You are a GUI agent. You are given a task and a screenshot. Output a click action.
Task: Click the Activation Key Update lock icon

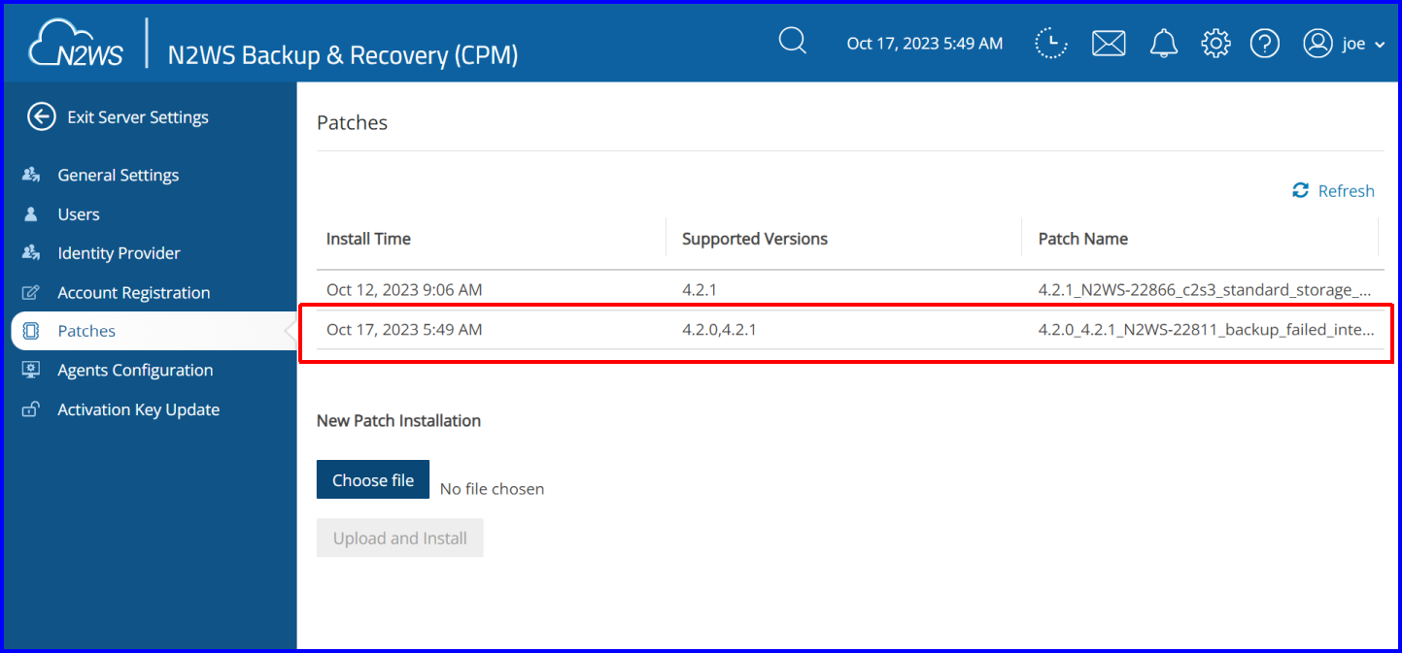coord(31,409)
